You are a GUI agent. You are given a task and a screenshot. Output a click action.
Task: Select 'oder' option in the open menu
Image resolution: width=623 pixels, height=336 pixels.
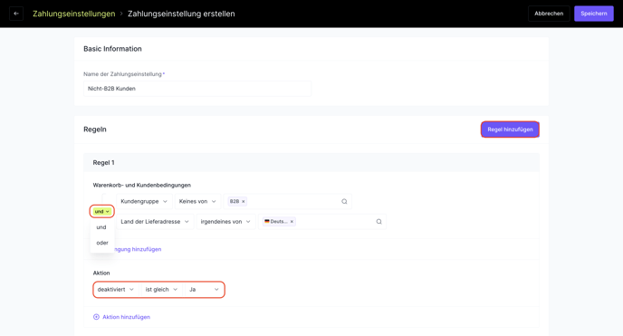click(102, 243)
